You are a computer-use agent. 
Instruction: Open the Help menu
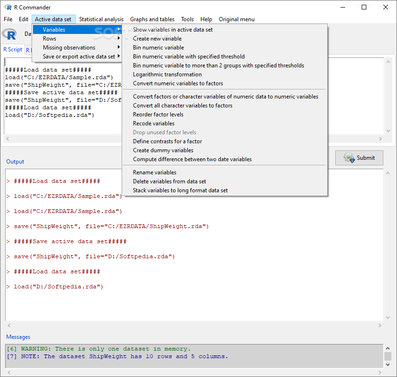[206, 19]
